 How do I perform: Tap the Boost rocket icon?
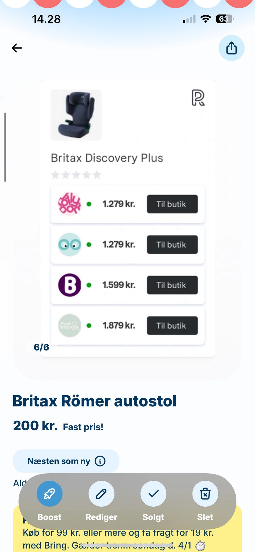(x=50, y=494)
